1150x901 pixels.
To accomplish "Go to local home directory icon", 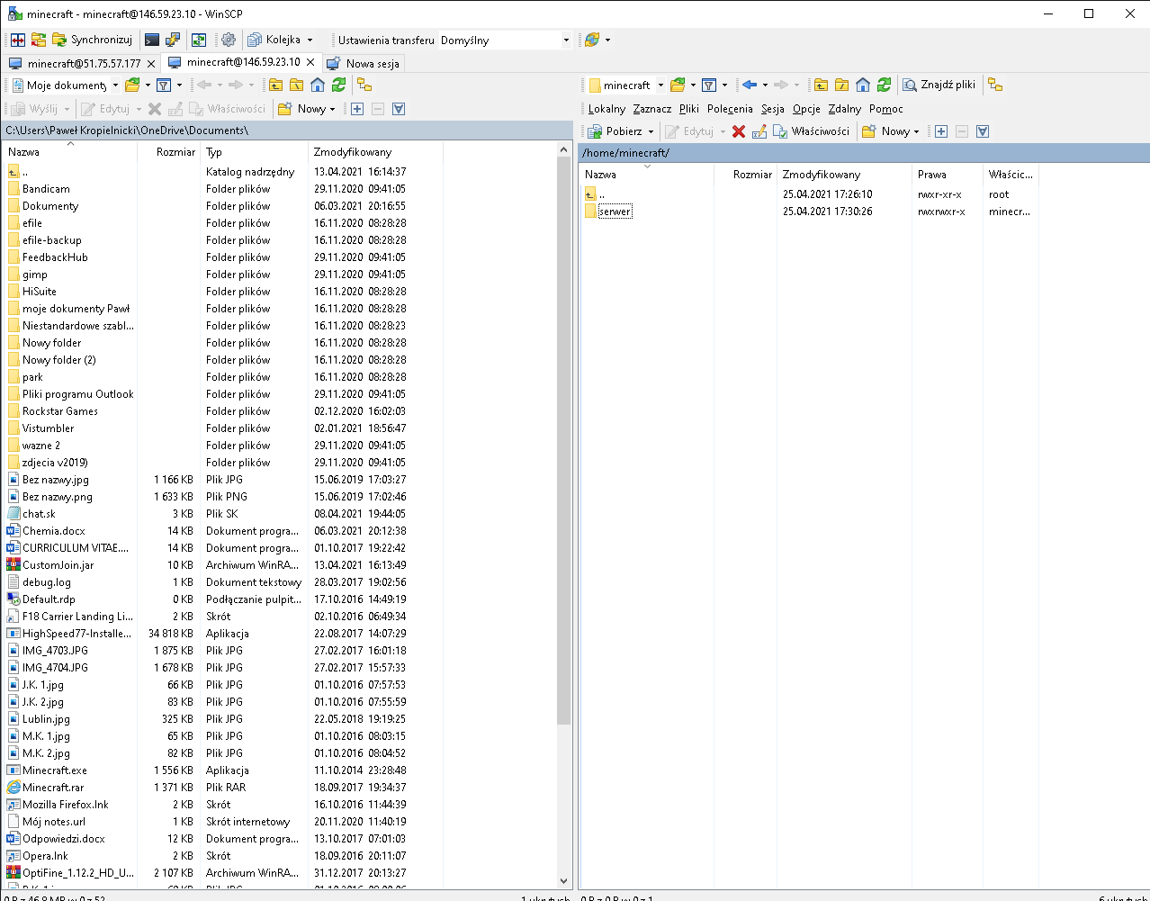I will tap(318, 85).
